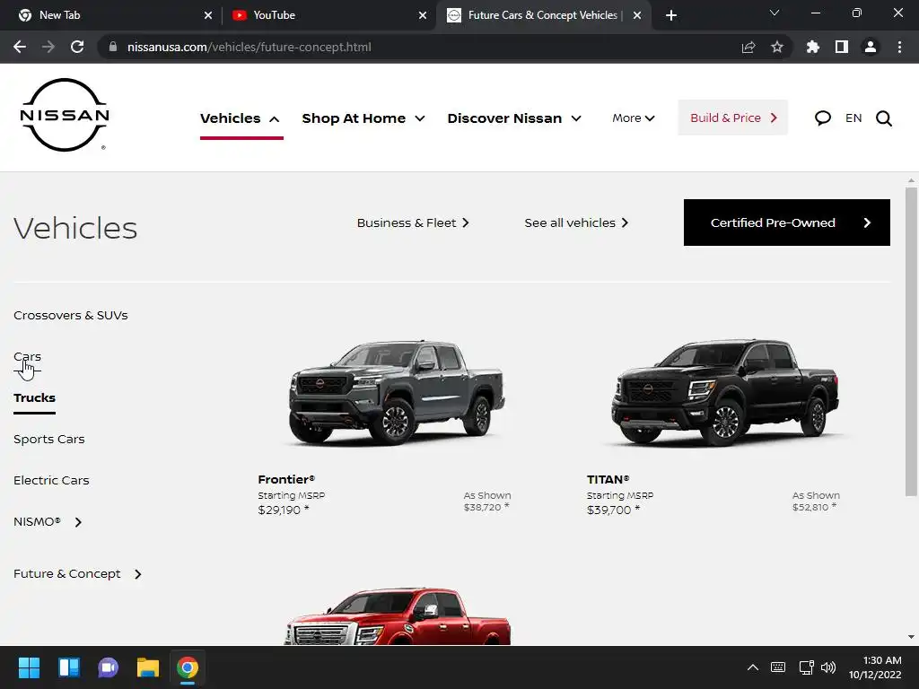Click the Chrome taskbar icon
Viewport: 919px width, 689px height.
pyautogui.click(x=188, y=667)
